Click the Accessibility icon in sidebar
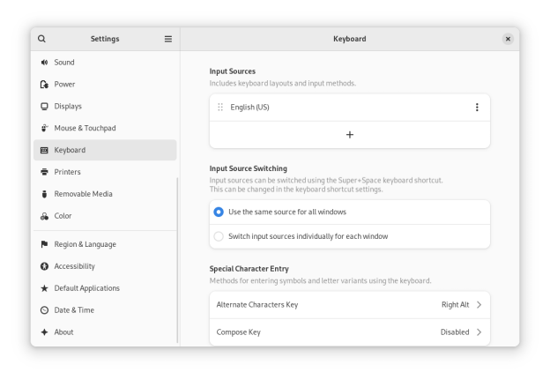 click(x=44, y=266)
